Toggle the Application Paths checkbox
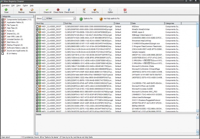 tap(2, 22)
